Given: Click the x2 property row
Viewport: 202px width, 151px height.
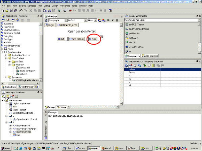Looking at the screenshot, I should coord(163,79).
